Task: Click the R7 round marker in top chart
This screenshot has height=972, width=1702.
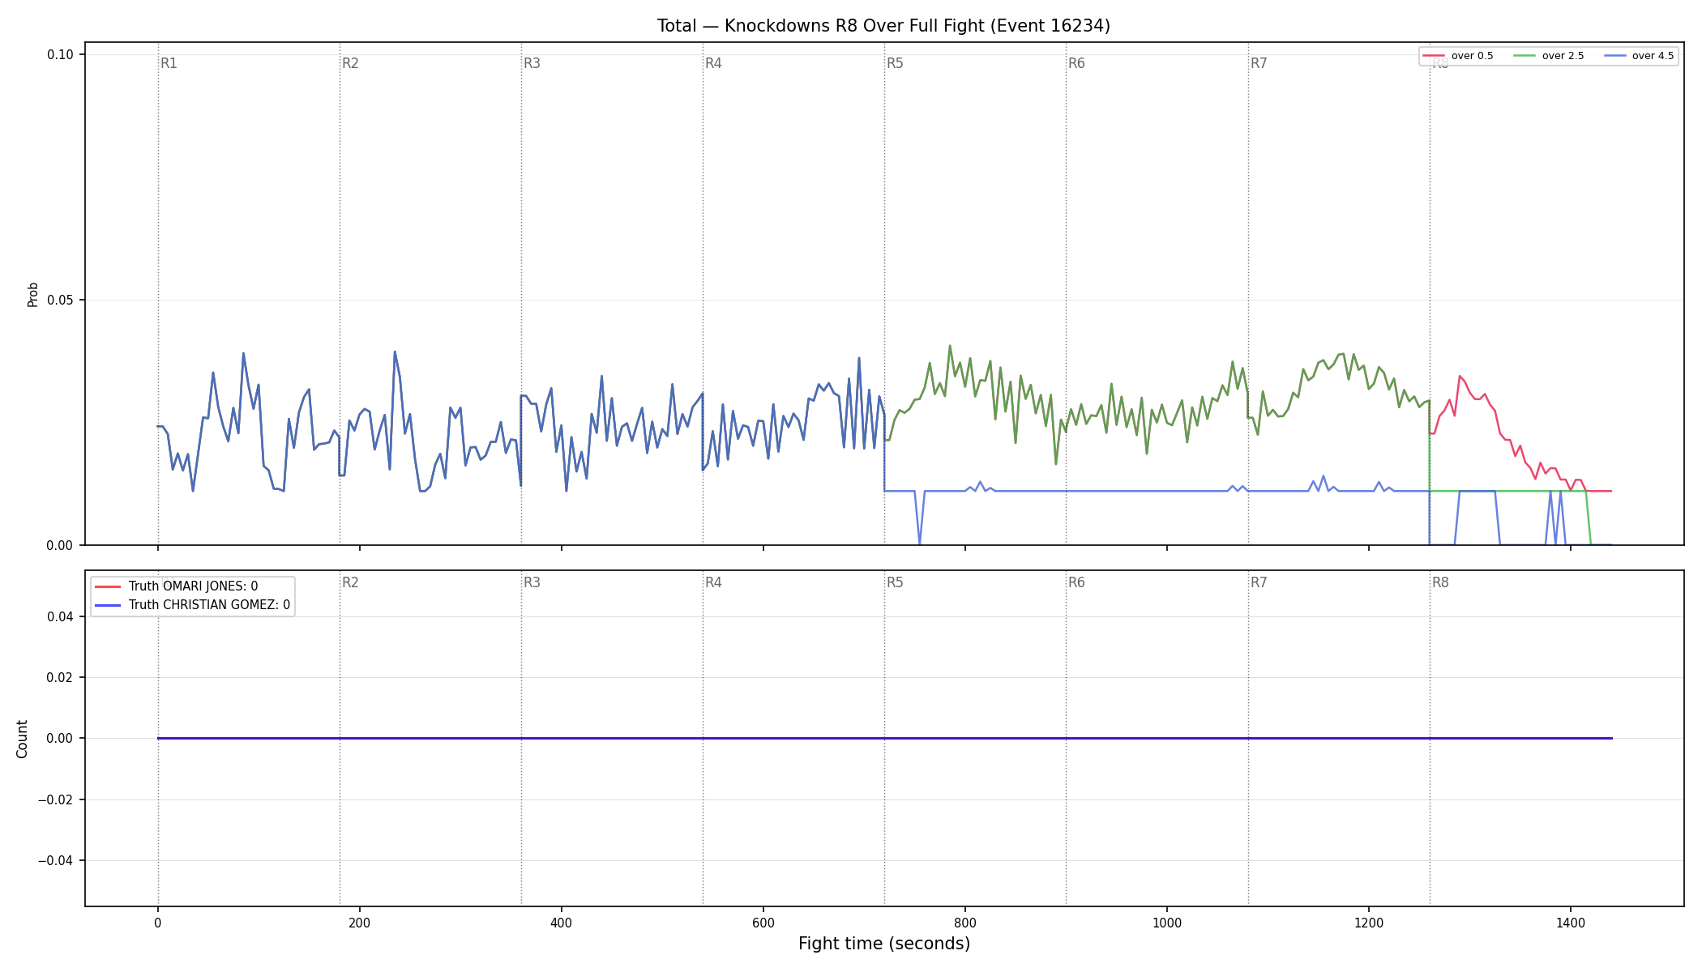Action: pyautogui.click(x=1259, y=63)
